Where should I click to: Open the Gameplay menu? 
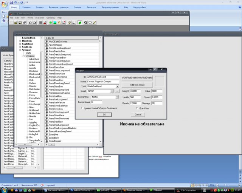coord(51,18)
